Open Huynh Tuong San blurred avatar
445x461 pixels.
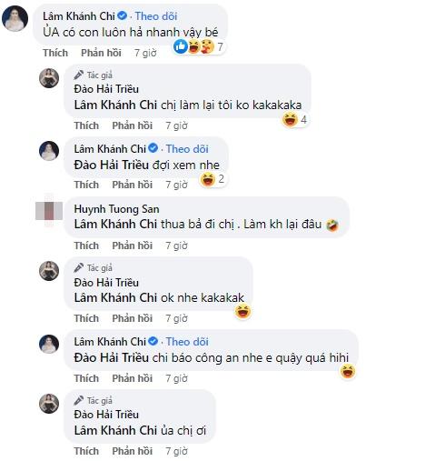click(x=49, y=211)
